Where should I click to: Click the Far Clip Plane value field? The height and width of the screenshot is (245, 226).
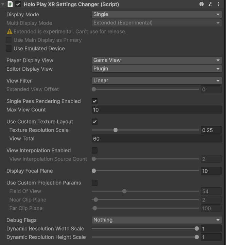coord(211,208)
